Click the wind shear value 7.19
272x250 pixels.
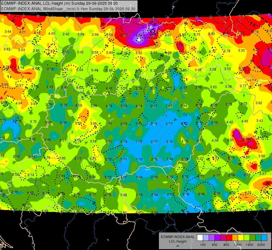(198, 52)
